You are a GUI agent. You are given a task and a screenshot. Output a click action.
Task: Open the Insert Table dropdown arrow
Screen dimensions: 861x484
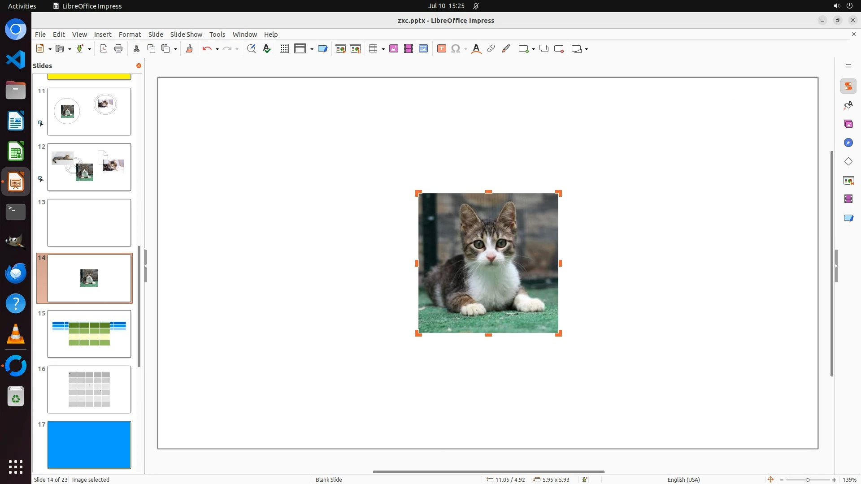click(x=383, y=49)
